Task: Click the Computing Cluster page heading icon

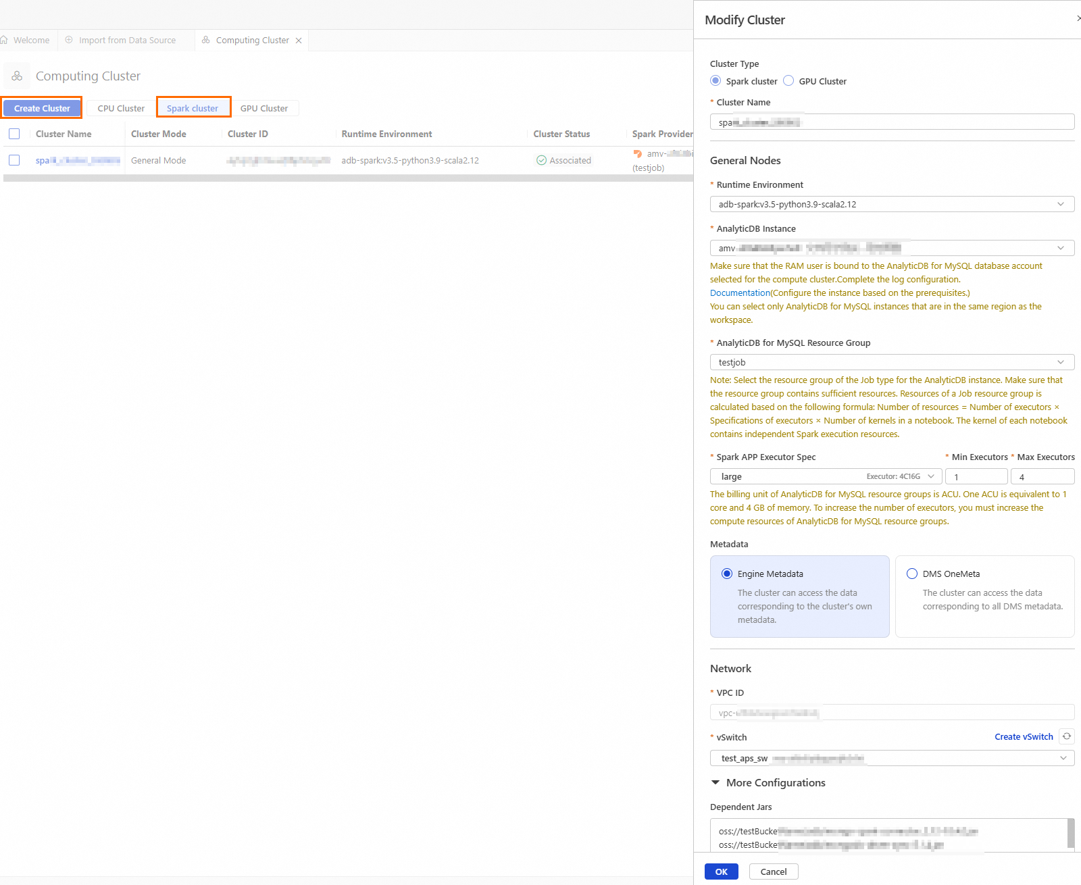Action: click(17, 76)
